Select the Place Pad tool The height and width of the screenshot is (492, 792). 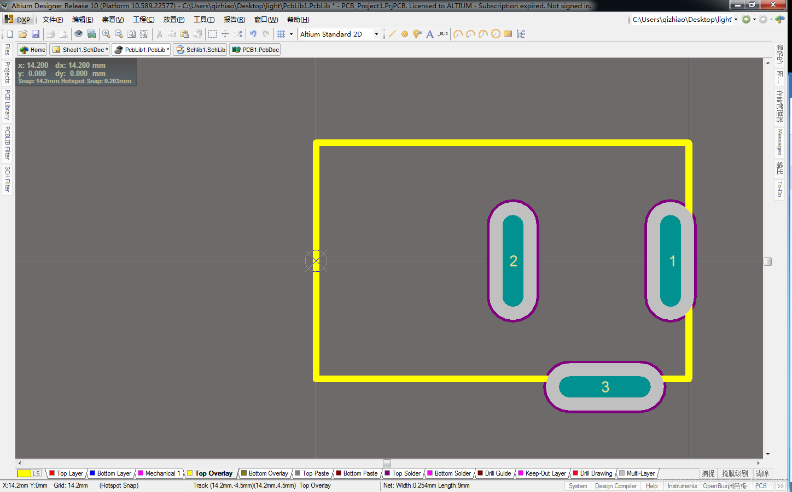point(405,34)
